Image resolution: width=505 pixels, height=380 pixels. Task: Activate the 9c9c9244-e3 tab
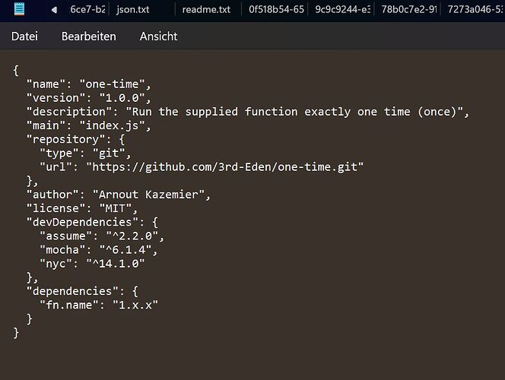tap(343, 9)
